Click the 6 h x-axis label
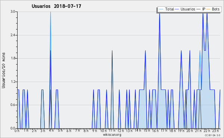 click(x=69, y=131)
